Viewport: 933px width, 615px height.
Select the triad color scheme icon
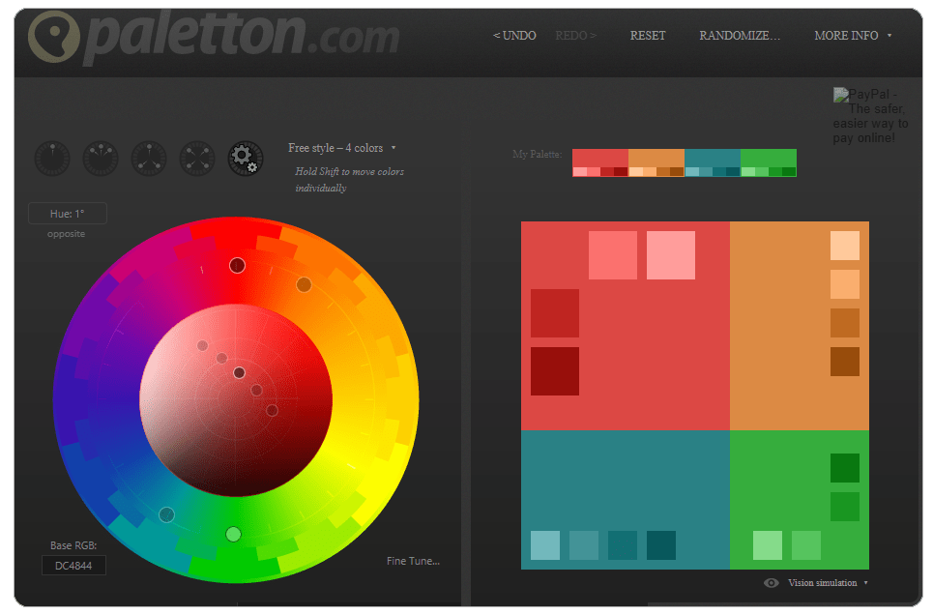149,158
